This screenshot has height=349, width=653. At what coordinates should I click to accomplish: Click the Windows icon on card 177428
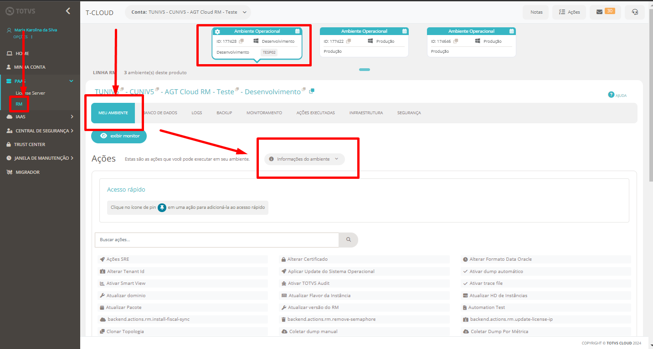[x=256, y=41]
